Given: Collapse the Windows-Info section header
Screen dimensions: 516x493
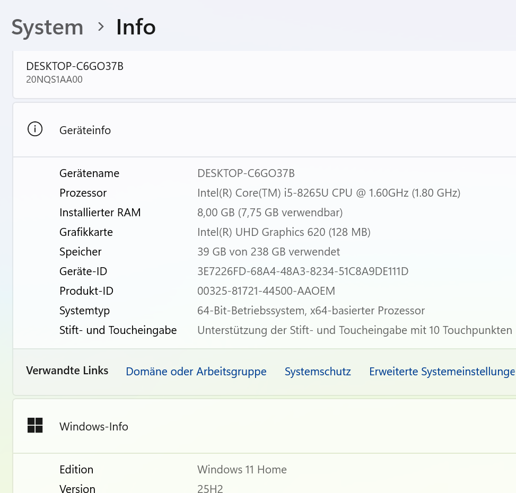Looking at the screenshot, I should coord(264,426).
